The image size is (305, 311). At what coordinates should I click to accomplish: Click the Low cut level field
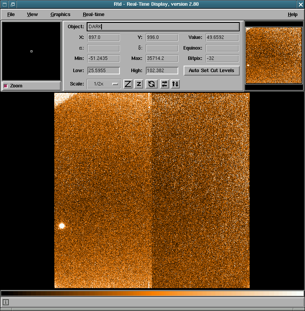103,71
